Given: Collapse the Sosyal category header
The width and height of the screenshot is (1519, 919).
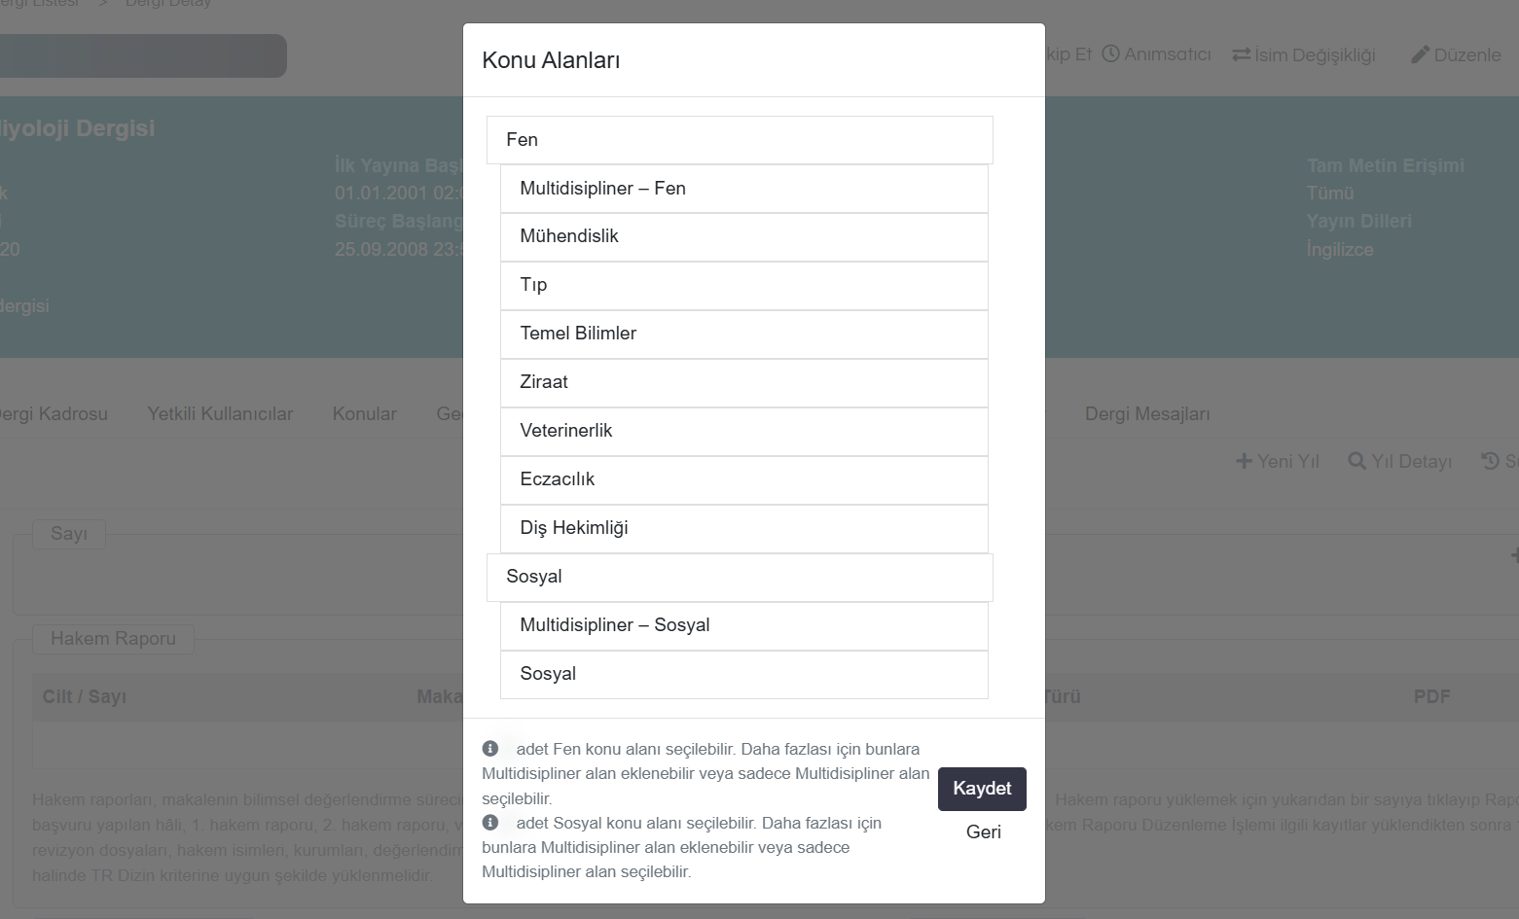Looking at the screenshot, I should (739, 577).
